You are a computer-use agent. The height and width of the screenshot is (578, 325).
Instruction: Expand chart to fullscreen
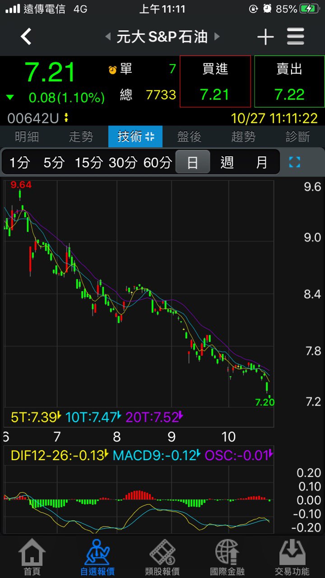[x=295, y=163]
